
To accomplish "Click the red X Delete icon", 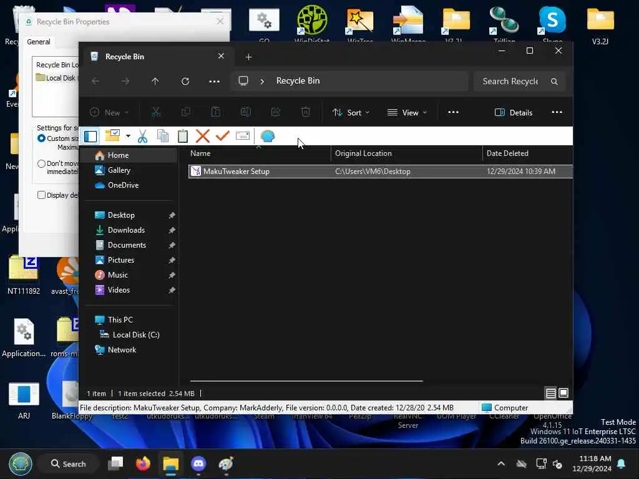I will pos(203,136).
